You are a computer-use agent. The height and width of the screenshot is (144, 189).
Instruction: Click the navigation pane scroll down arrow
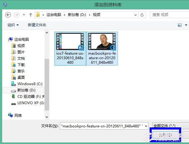click(47, 117)
